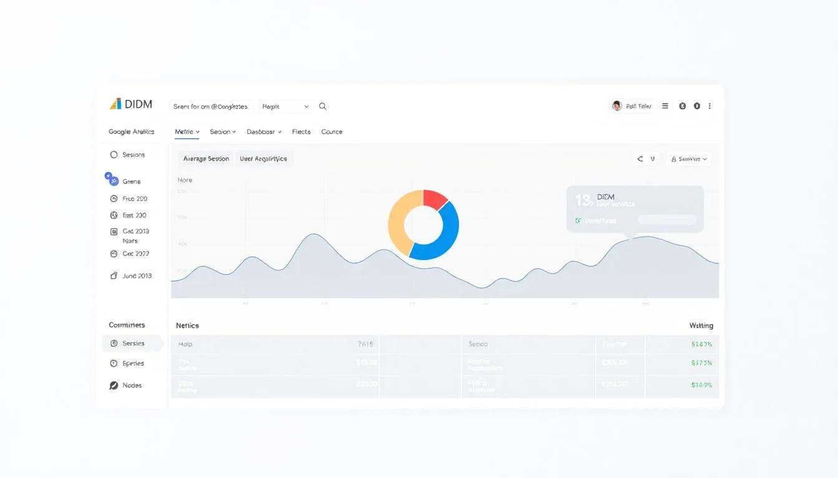
Task: Expand the Dasboar dropdown menu
Action: 264,132
